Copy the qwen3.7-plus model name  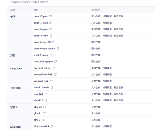[51, 16]
